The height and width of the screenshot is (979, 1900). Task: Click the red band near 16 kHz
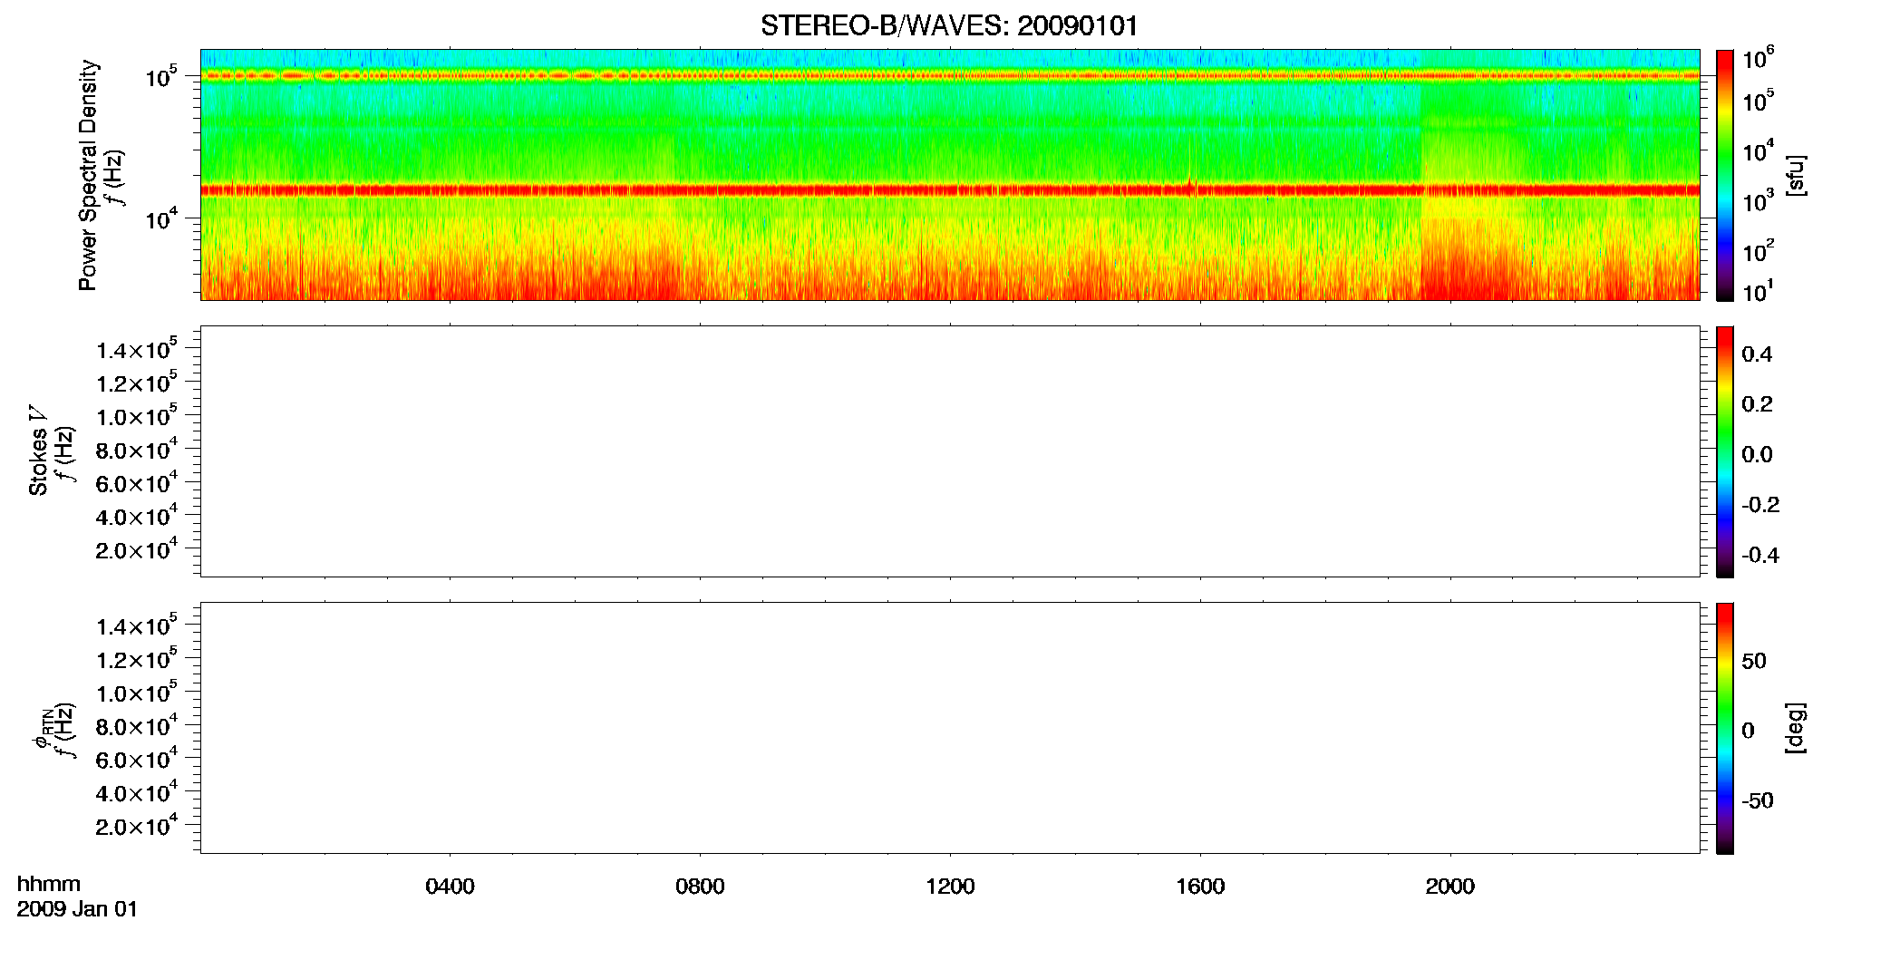pos(950,190)
